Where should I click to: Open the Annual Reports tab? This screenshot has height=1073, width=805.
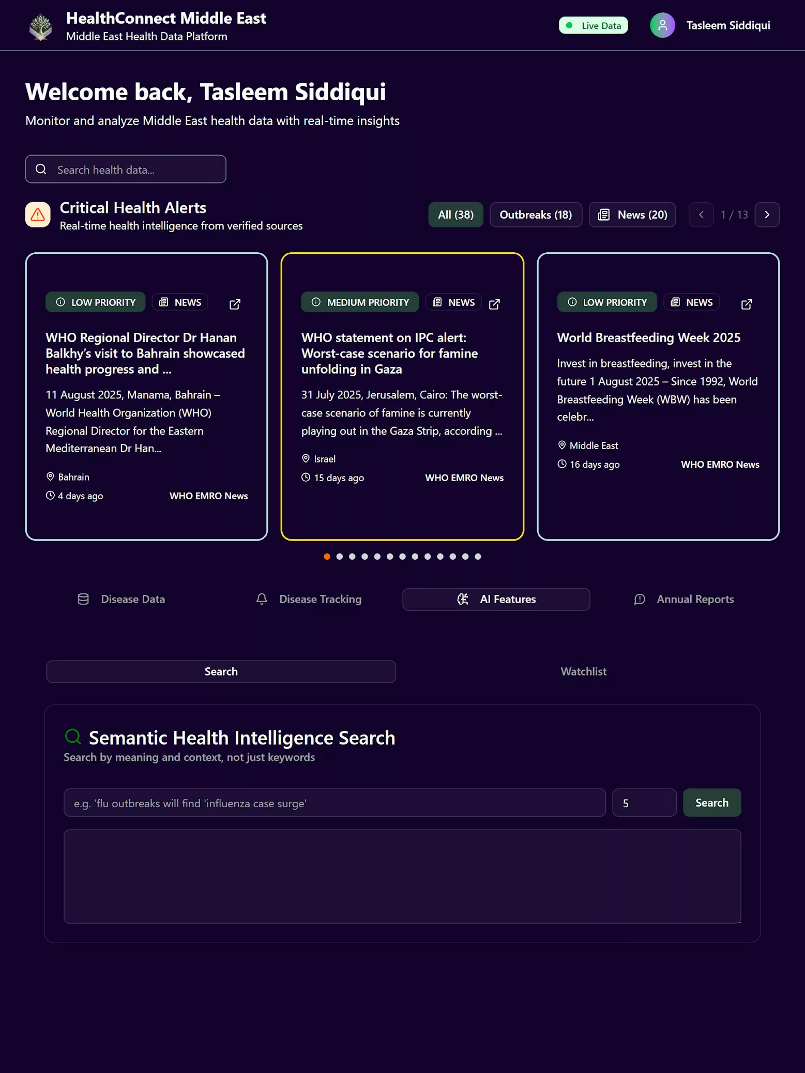click(684, 599)
